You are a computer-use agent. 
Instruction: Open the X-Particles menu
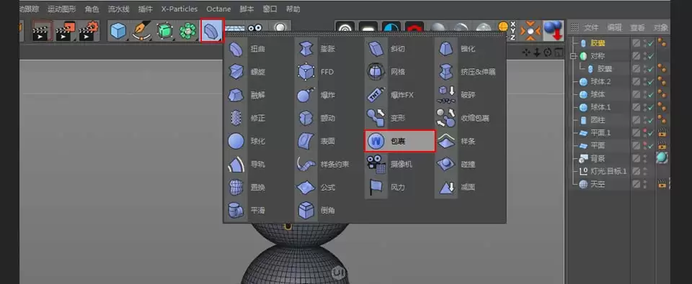(x=179, y=9)
